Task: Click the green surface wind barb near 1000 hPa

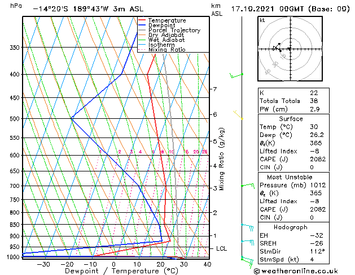Action: coord(247,263)
